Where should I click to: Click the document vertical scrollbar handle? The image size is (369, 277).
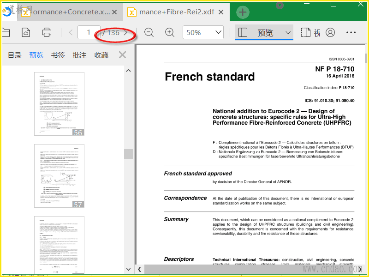point(366,59)
